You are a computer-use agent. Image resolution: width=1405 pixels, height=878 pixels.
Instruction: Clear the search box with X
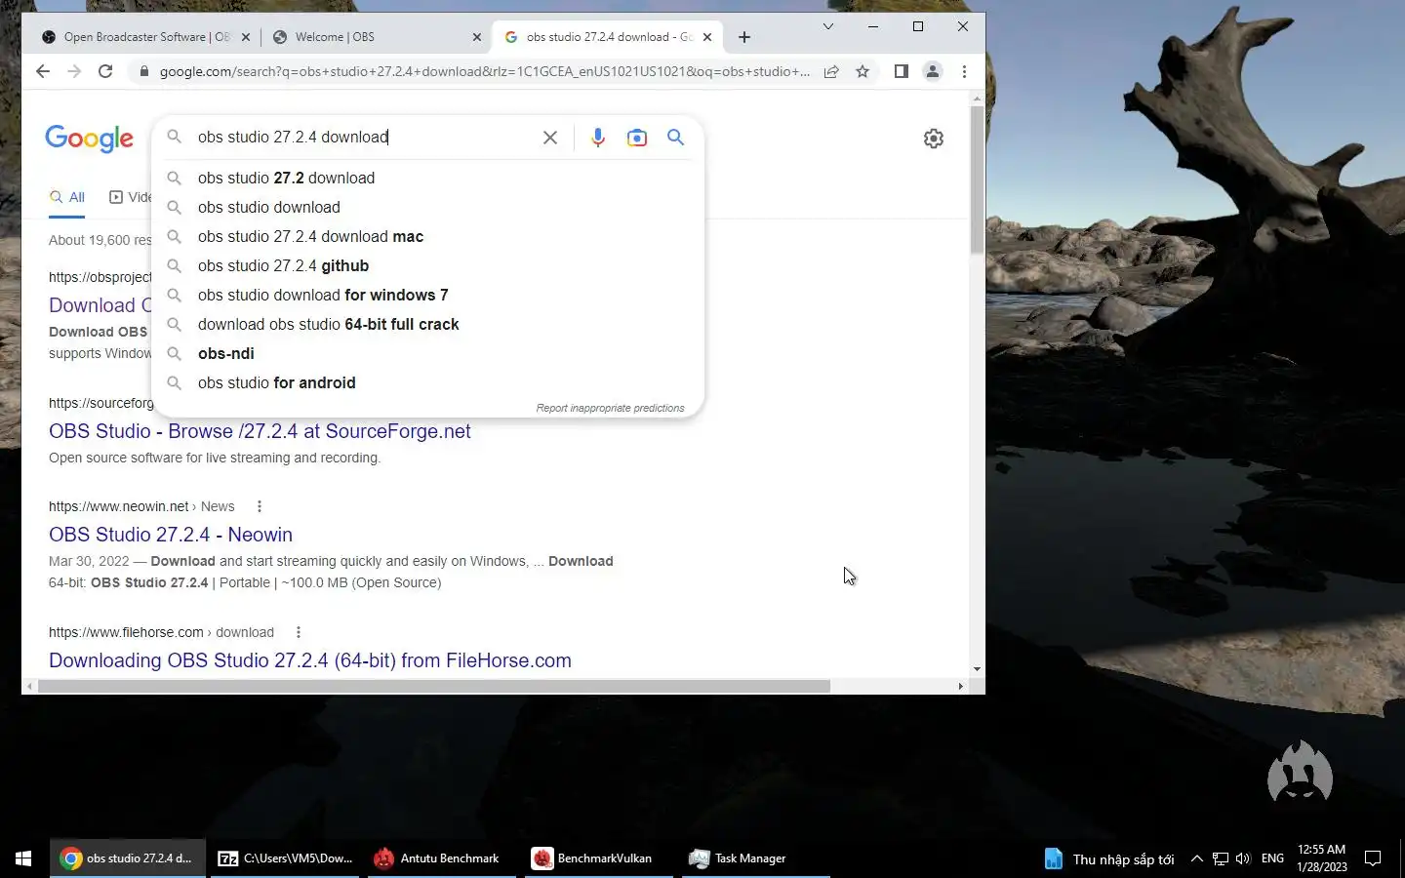pyautogui.click(x=550, y=138)
